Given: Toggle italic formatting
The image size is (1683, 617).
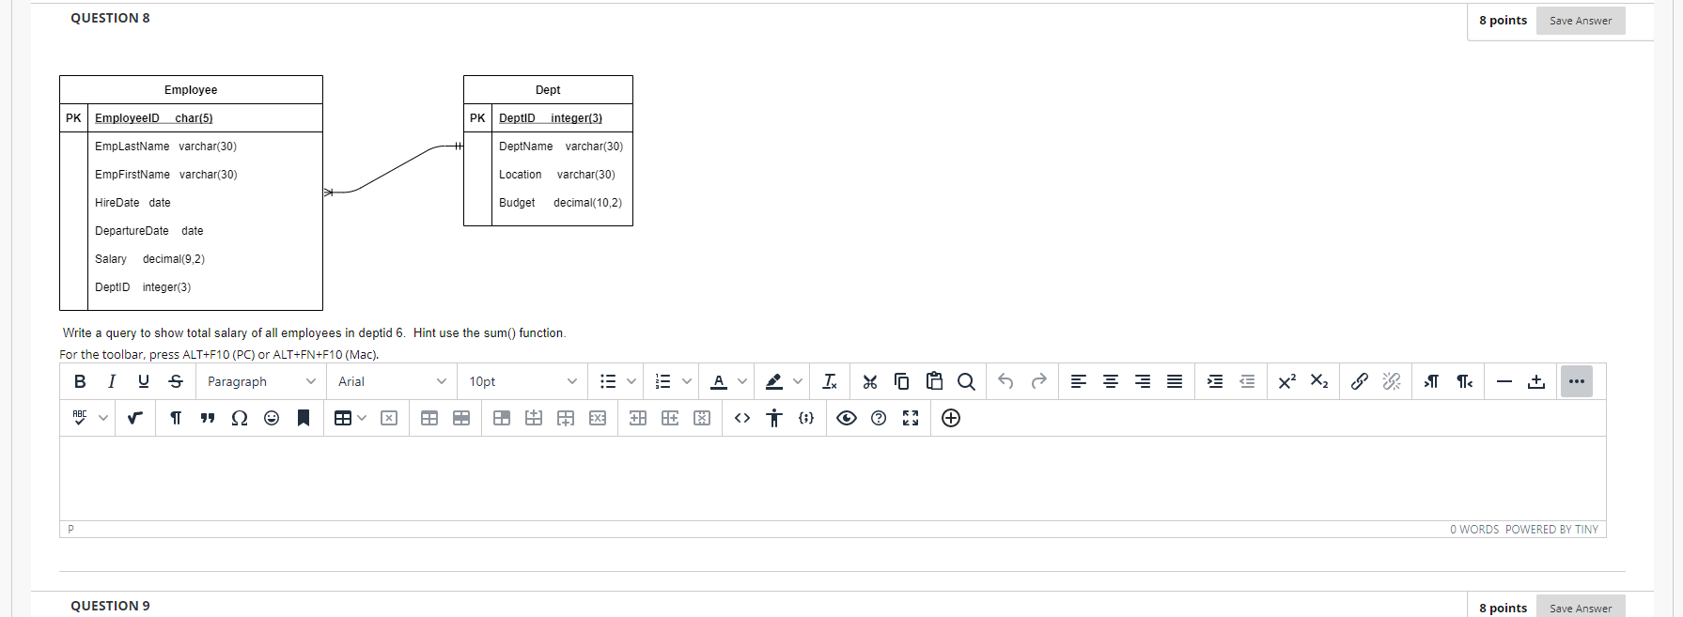Looking at the screenshot, I should click(112, 381).
